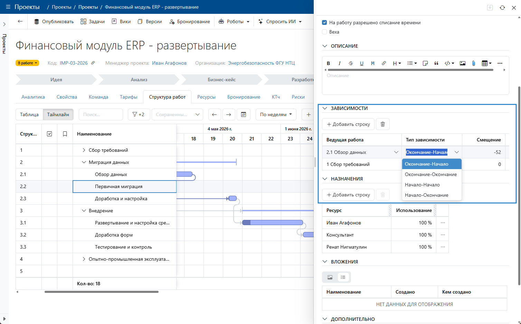Image resolution: width=521 pixels, height=324 pixels.
Task: Open the saved filters combo box
Action: (178, 114)
